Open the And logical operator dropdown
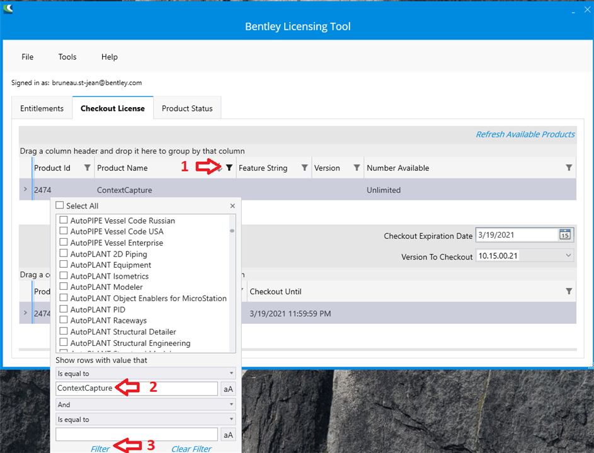 pos(146,404)
